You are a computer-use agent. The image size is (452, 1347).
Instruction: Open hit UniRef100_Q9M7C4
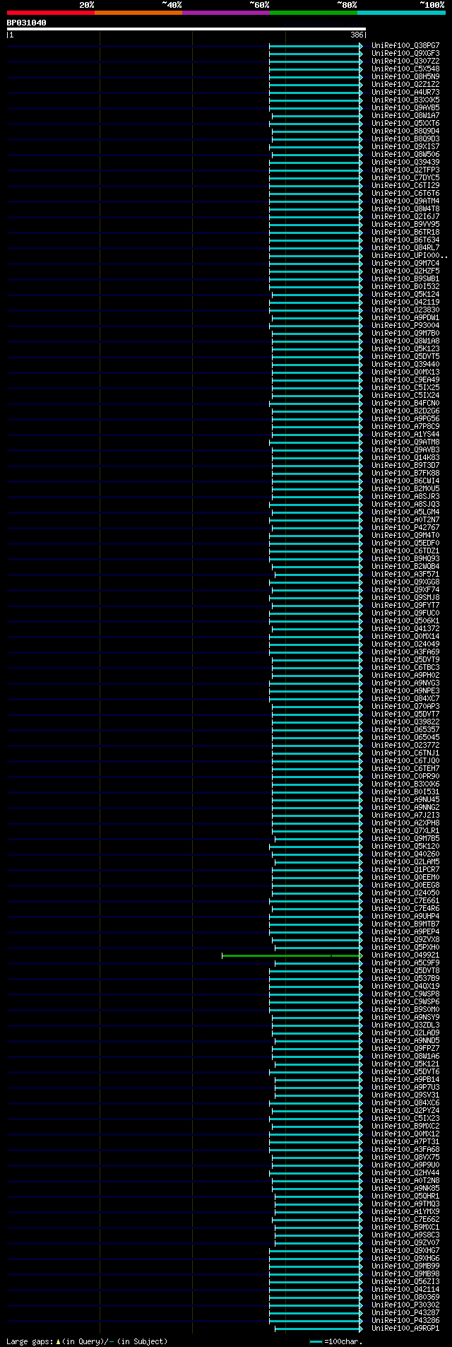coord(405,263)
